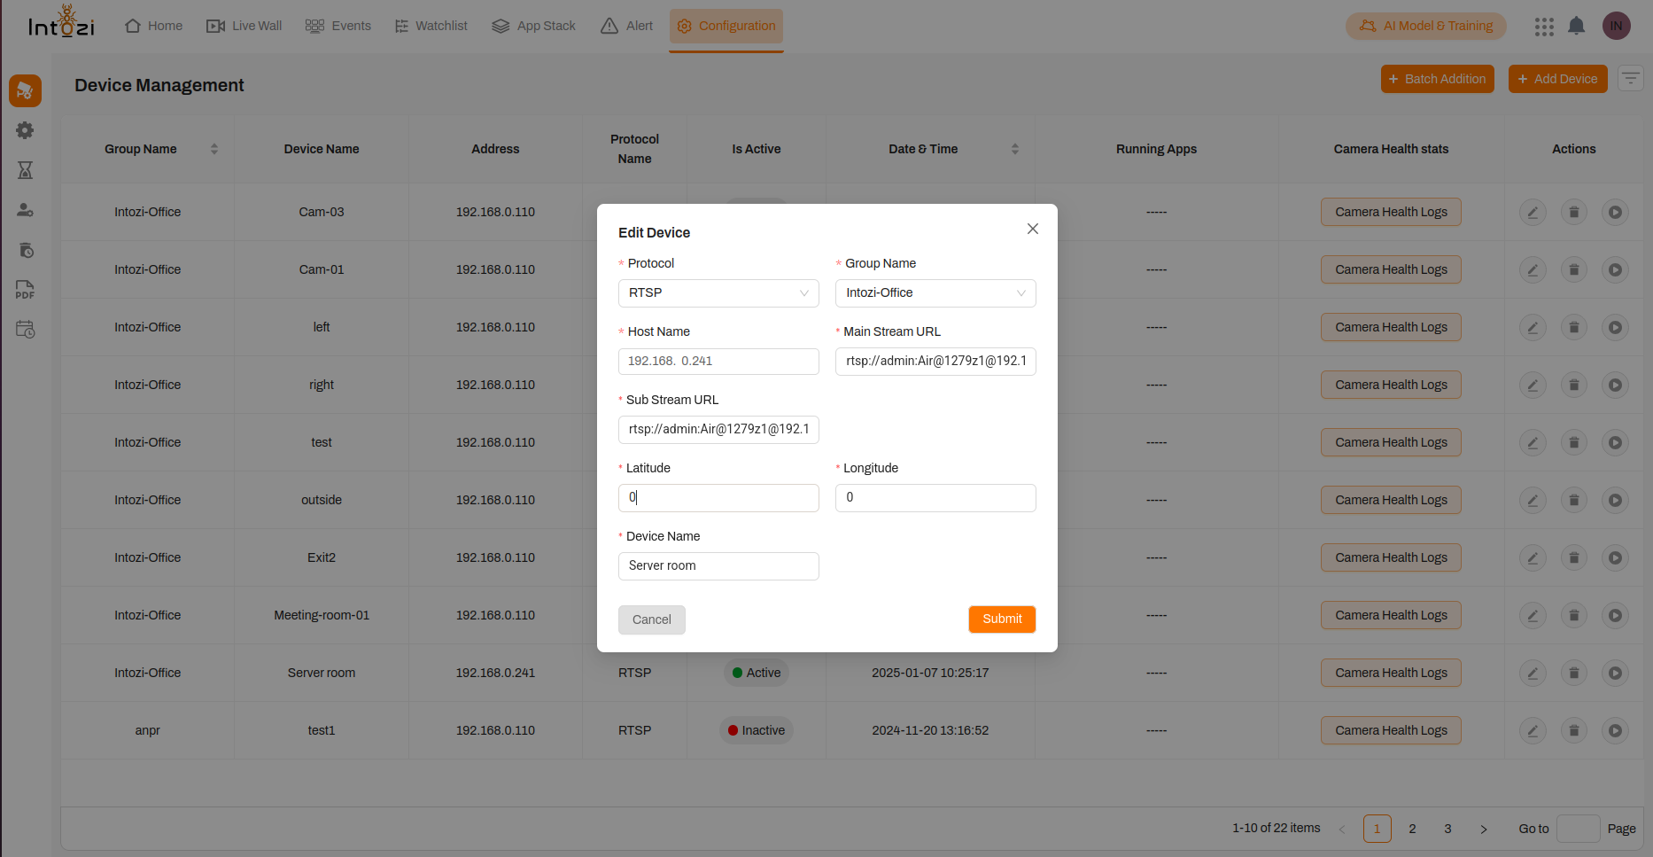Expand the Protocol dropdown showing RTSP
Viewport: 1653px width, 857px height.
[x=718, y=293]
